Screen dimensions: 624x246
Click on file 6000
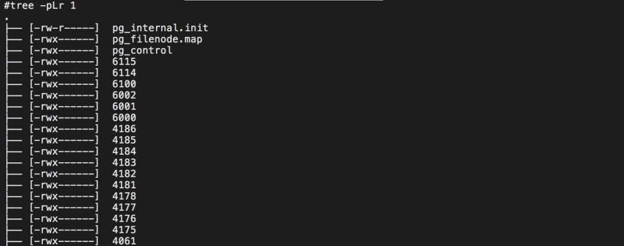pos(124,118)
